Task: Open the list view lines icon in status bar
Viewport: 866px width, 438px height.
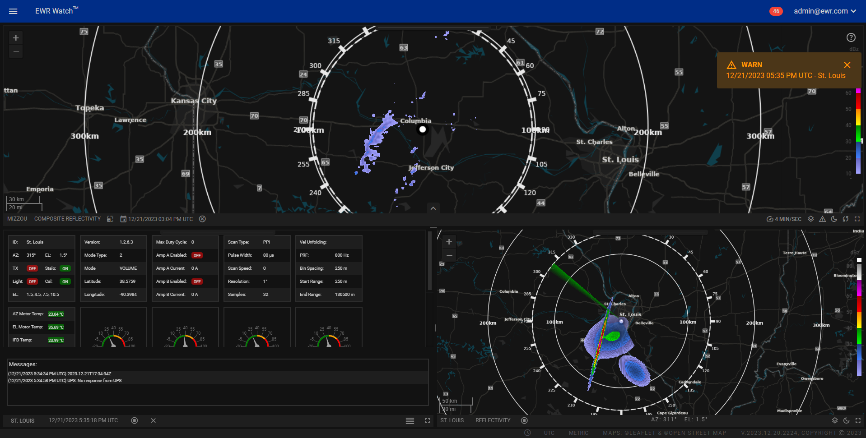Action: [x=410, y=420]
